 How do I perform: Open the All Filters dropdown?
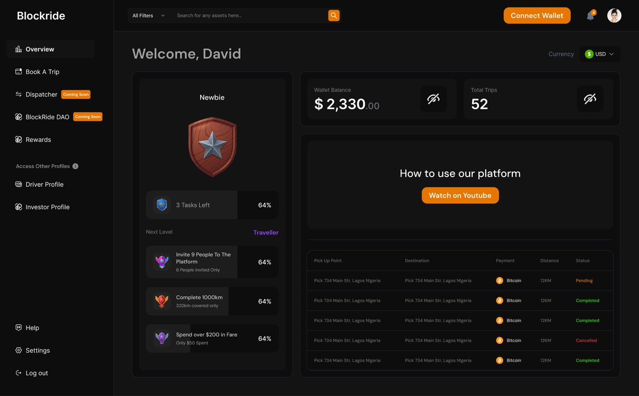click(149, 15)
